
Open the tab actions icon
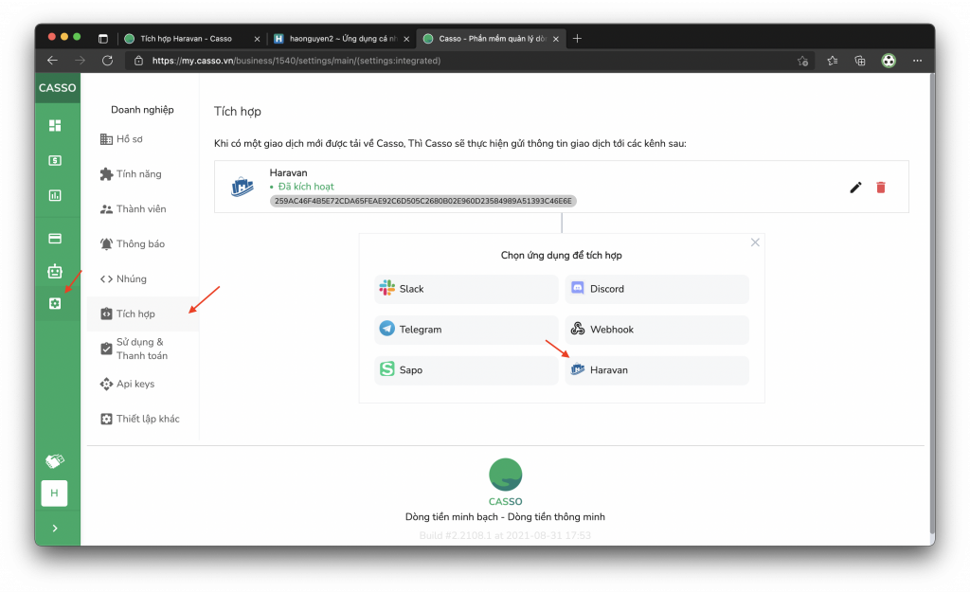(103, 38)
